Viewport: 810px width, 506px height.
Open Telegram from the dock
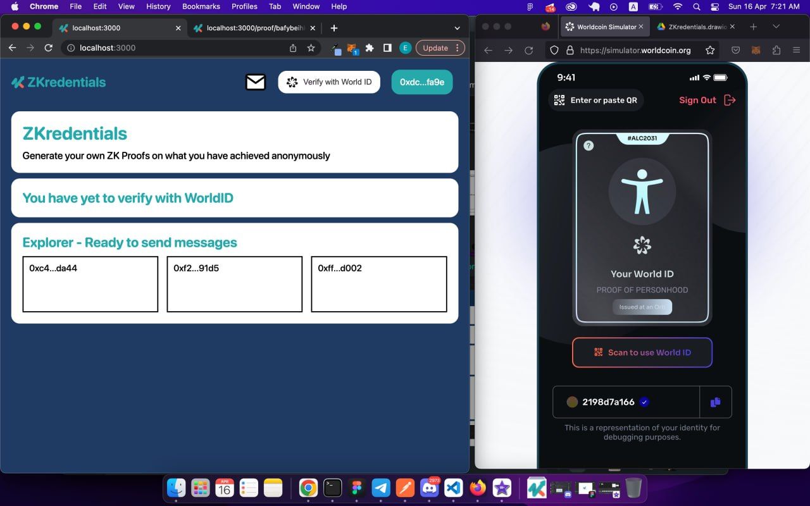pos(381,488)
